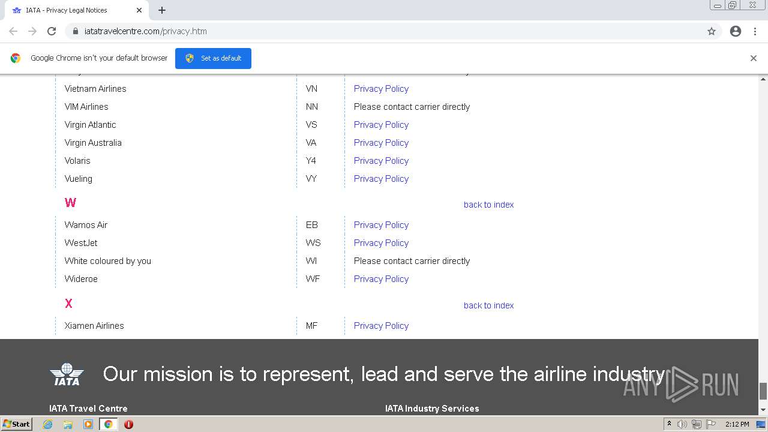Open a new tab with the plus button
The height and width of the screenshot is (432, 768).
click(162, 10)
